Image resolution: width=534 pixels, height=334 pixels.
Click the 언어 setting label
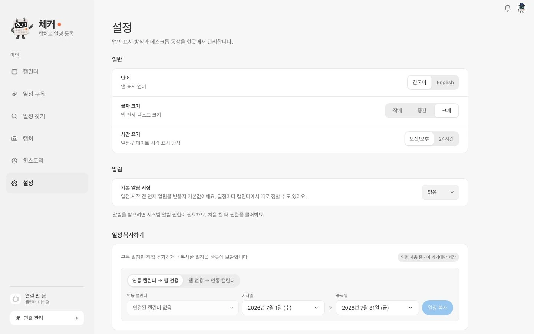125,78
